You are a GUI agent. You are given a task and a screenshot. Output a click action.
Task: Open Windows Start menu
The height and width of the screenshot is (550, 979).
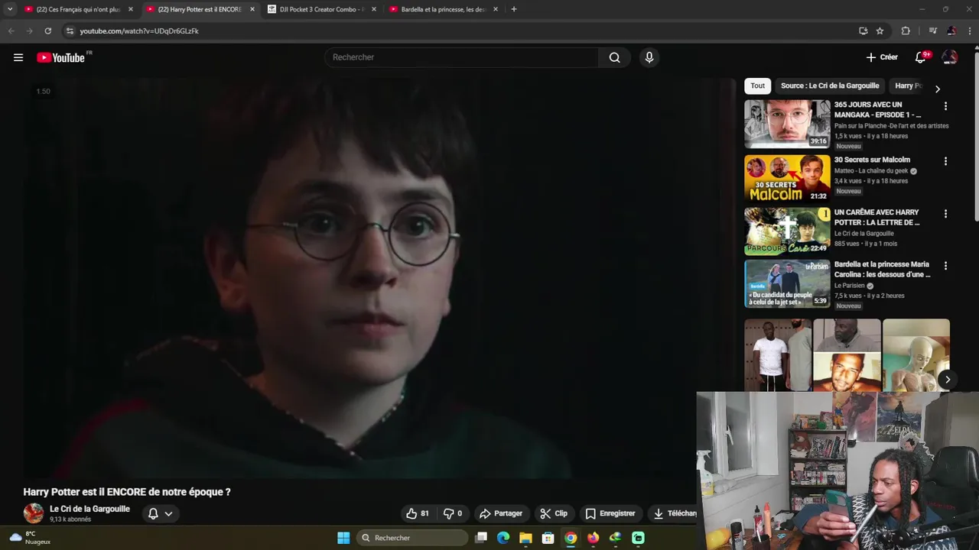(343, 538)
